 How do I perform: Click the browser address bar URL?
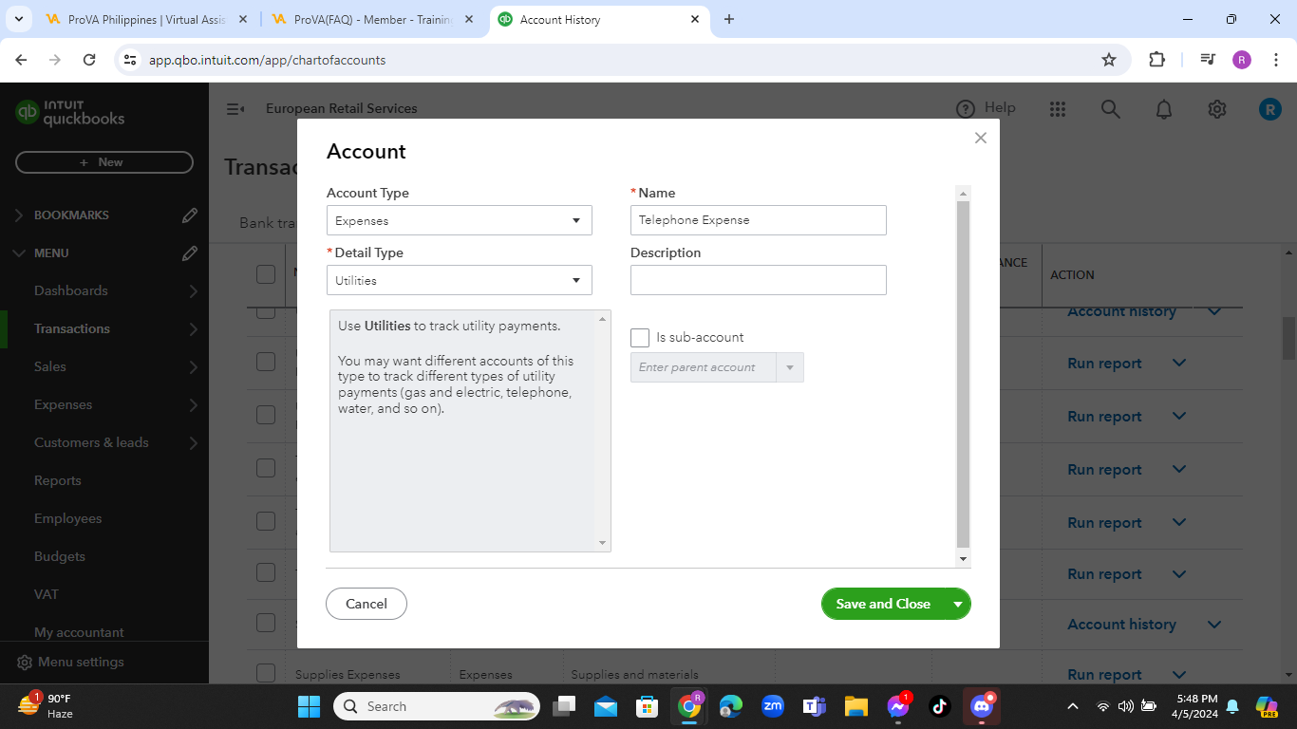(x=267, y=60)
